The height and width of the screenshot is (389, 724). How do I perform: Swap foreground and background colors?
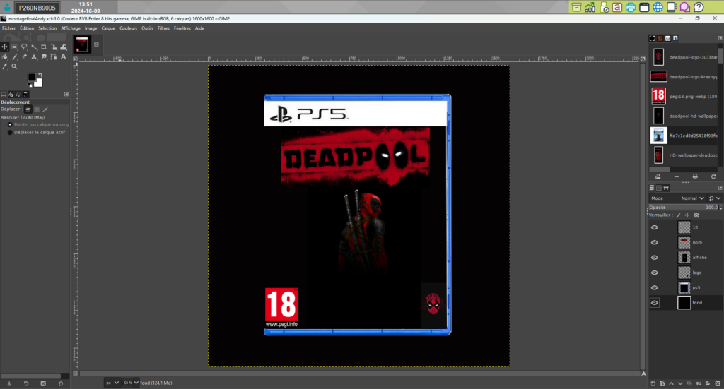(x=40, y=73)
